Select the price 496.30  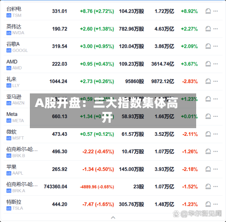[x=60, y=152]
